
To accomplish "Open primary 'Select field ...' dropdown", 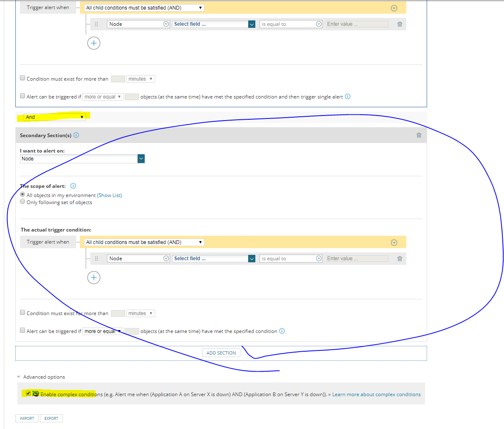I will [x=214, y=24].
